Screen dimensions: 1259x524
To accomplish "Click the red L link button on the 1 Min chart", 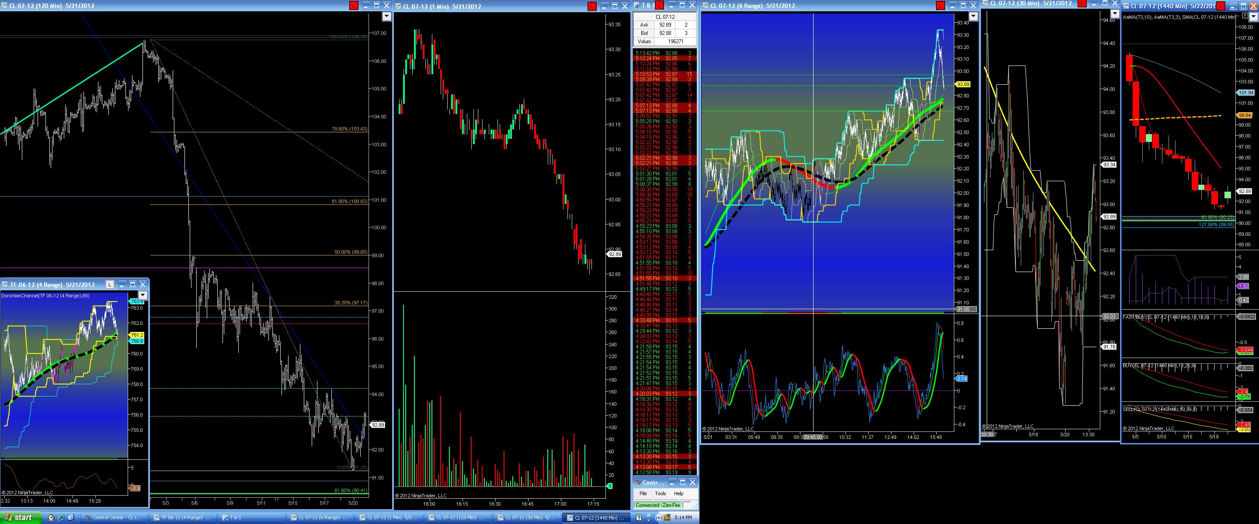I will coord(592,6).
